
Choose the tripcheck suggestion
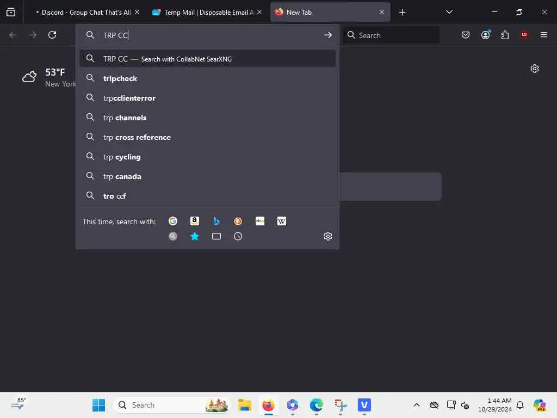207,78
